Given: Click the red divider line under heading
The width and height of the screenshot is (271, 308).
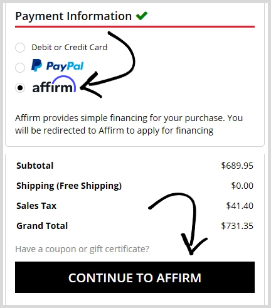Looking at the screenshot, I should coord(135,26).
